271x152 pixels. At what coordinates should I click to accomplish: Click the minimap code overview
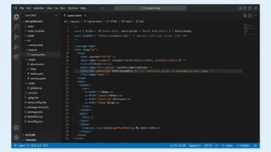(250, 29)
